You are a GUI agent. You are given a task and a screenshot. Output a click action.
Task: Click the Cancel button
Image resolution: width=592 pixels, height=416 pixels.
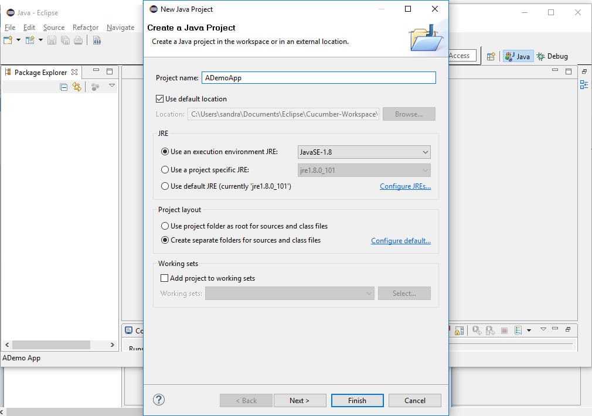(415, 401)
